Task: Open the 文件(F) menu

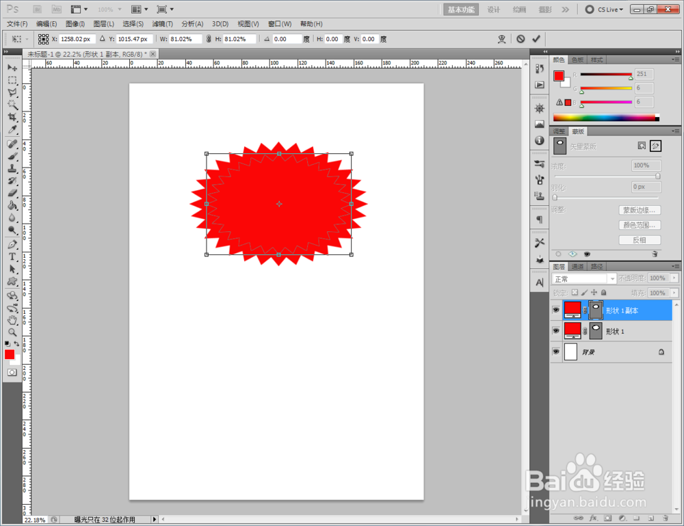Action: pos(17,24)
